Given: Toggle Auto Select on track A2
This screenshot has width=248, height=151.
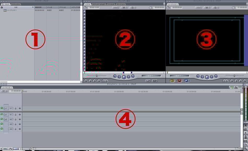Looking at the screenshot, I should (x=20, y=119).
